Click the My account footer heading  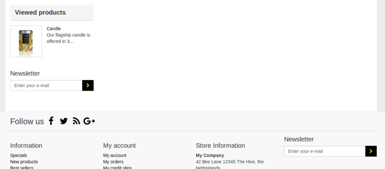(119, 145)
